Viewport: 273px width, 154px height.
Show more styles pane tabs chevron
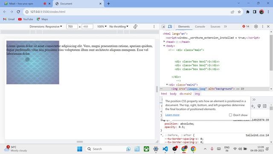click(x=254, y=100)
